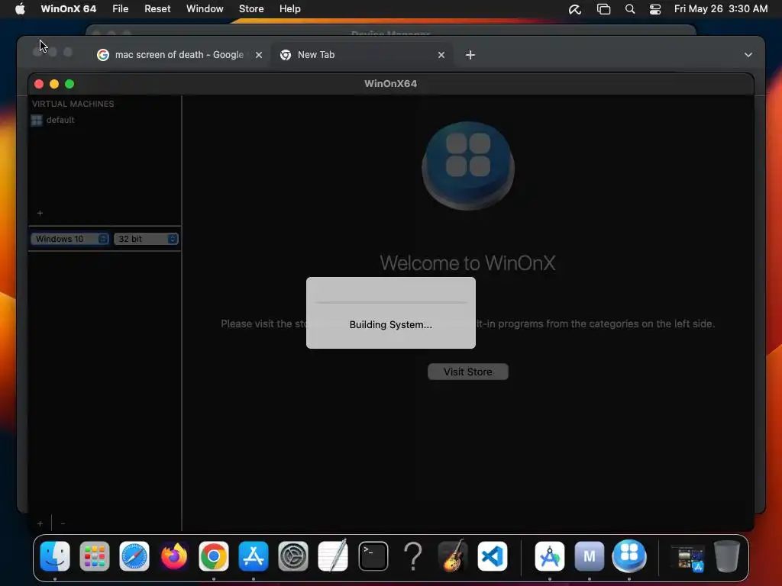This screenshot has height=586, width=782.
Task: Open Terminal from the Dock
Action: (373, 556)
